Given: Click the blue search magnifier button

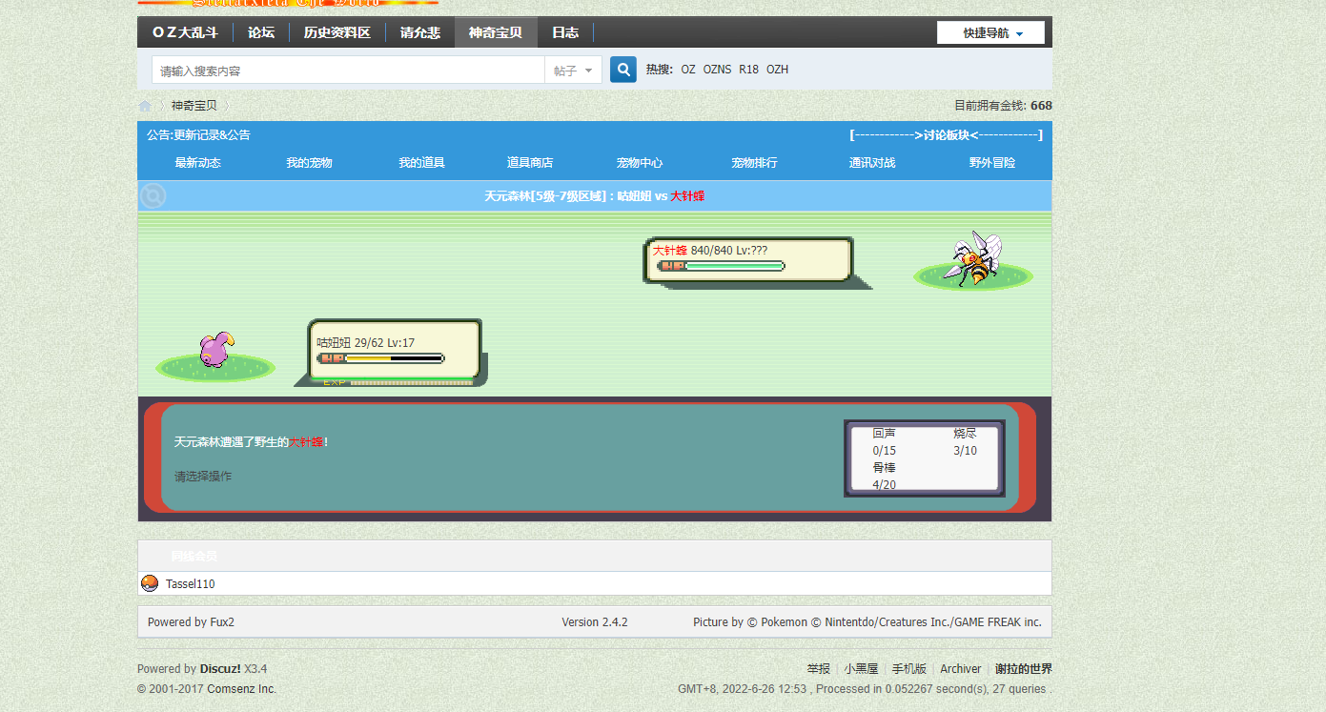Looking at the screenshot, I should 623,70.
